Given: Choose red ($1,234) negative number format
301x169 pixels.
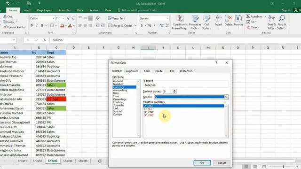Looking at the screenshot, I should 149,115.
